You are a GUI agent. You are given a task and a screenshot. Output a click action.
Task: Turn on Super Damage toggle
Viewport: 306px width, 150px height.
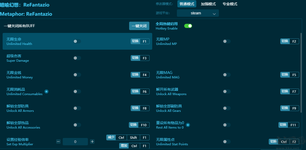coord(77,58)
